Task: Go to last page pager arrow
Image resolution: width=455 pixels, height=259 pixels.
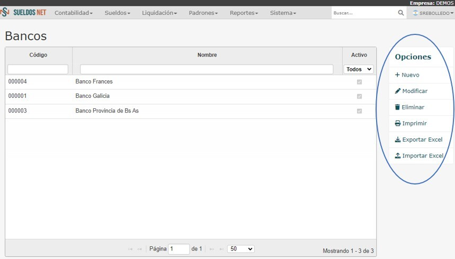Action: (221, 249)
